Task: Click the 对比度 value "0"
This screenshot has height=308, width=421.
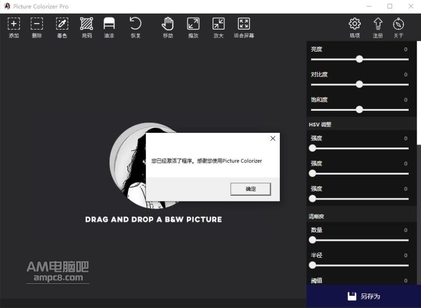Action: (405, 75)
